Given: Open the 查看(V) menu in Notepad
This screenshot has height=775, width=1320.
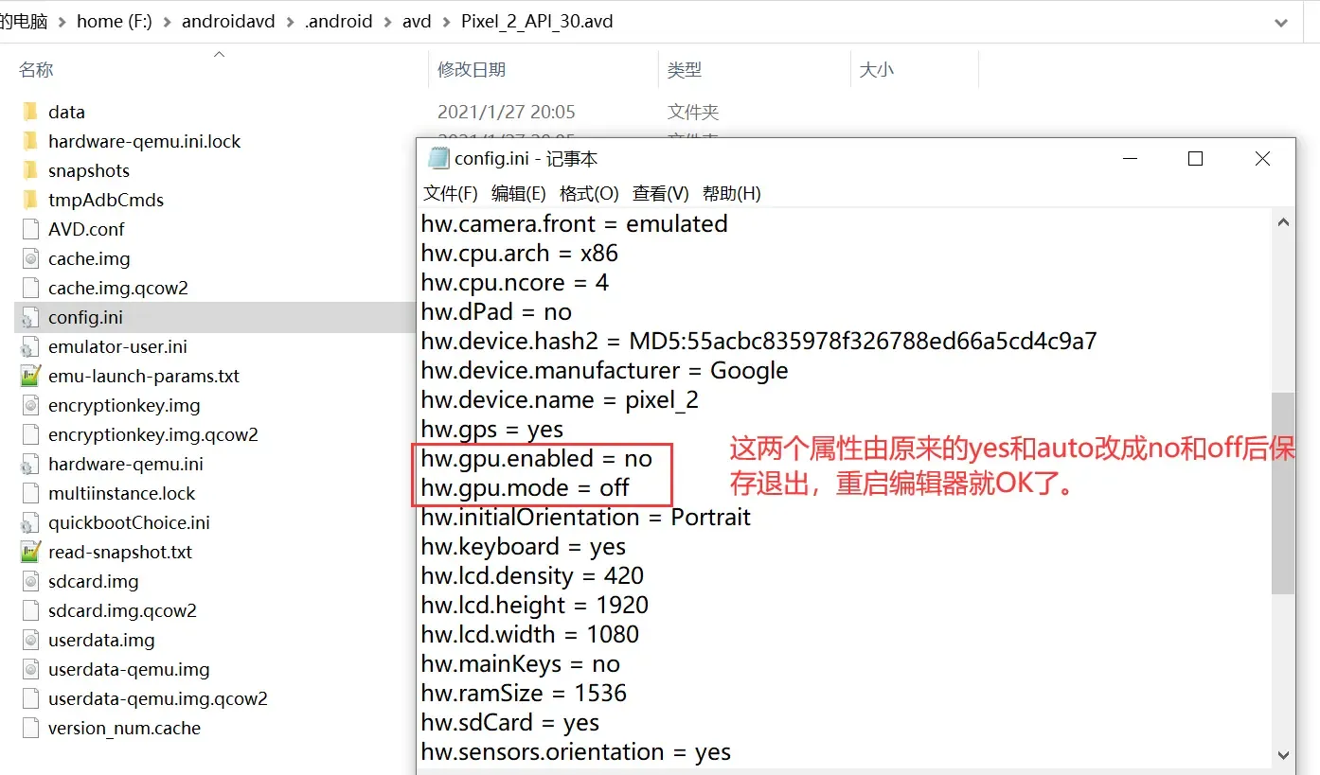Looking at the screenshot, I should pyautogui.click(x=659, y=193).
